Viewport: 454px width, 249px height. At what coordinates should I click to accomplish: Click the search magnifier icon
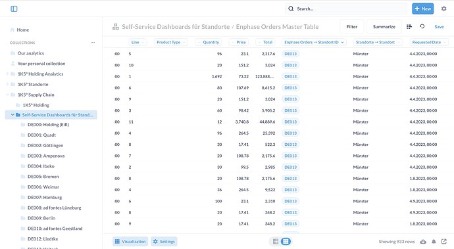point(291,9)
